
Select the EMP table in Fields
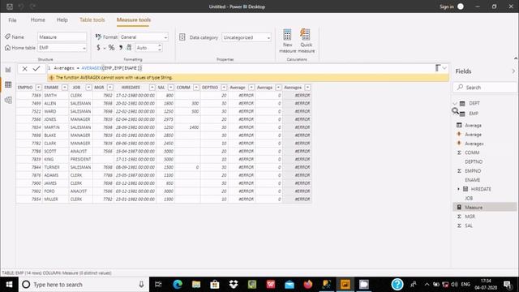pos(474,114)
